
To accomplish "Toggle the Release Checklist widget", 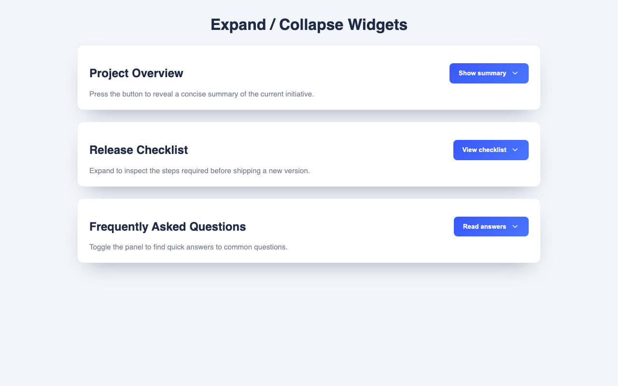I will click(491, 150).
